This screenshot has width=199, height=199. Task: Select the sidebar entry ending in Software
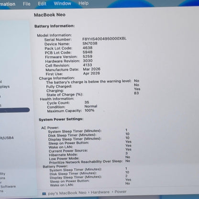(x=8, y=187)
